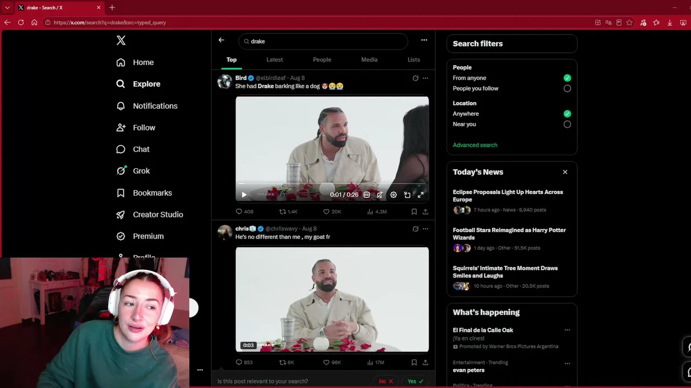Mark post as not relevant with No
691x388 pixels.
[386, 382]
